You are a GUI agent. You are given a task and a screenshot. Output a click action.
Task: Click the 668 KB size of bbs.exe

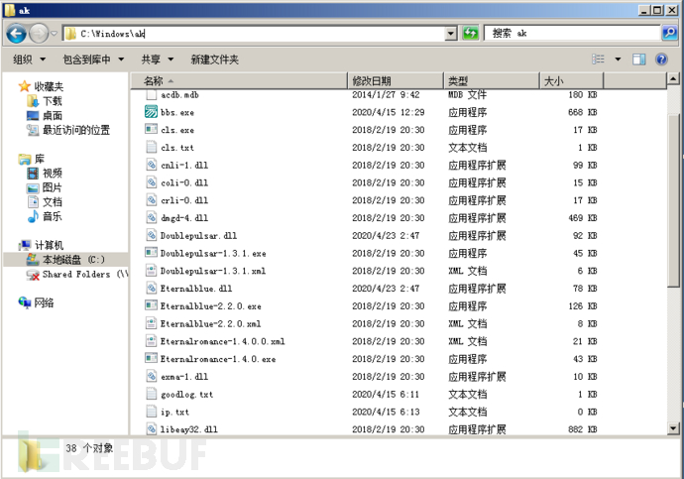pos(582,112)
